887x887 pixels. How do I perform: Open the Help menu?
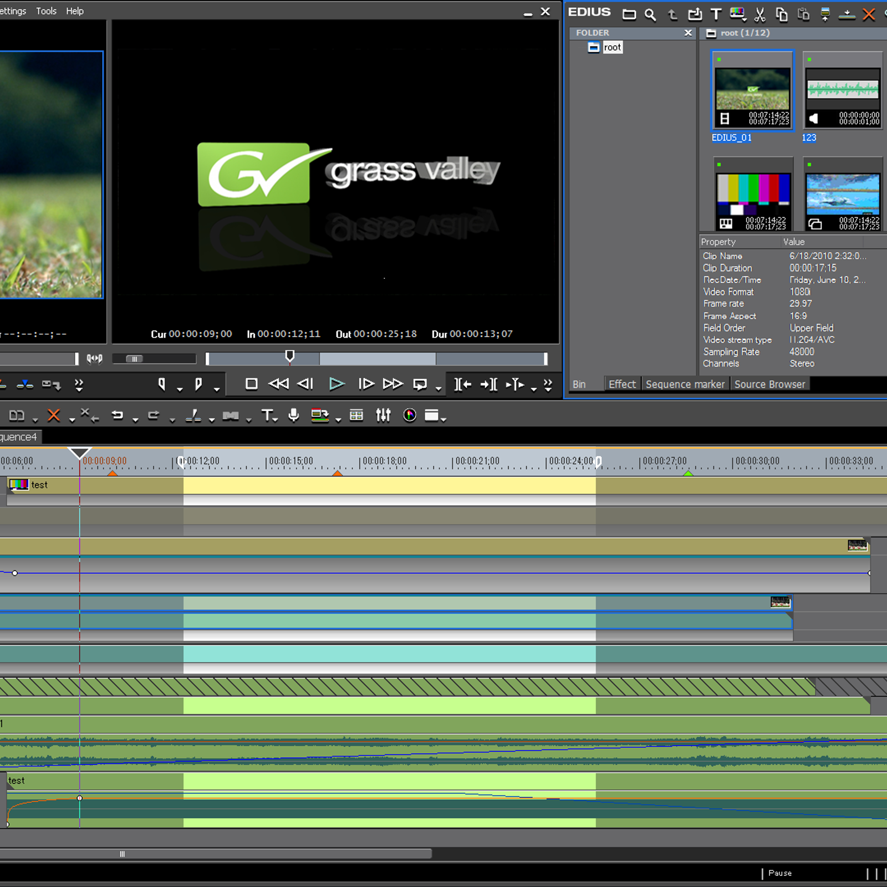75,11
